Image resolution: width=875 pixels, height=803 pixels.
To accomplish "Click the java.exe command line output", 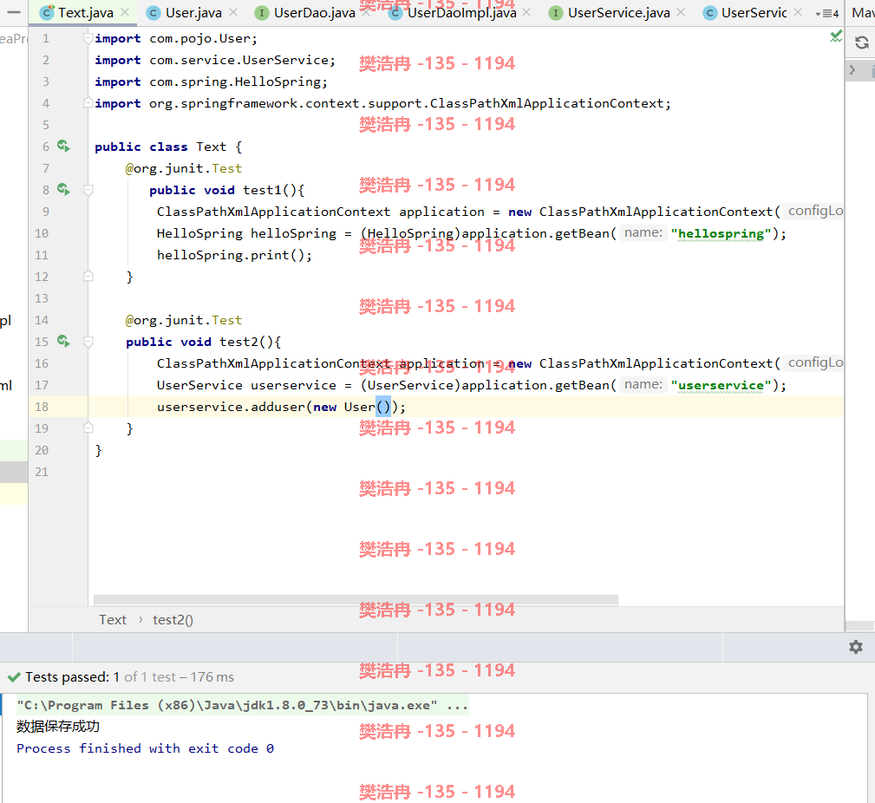I will coord(242,705).
